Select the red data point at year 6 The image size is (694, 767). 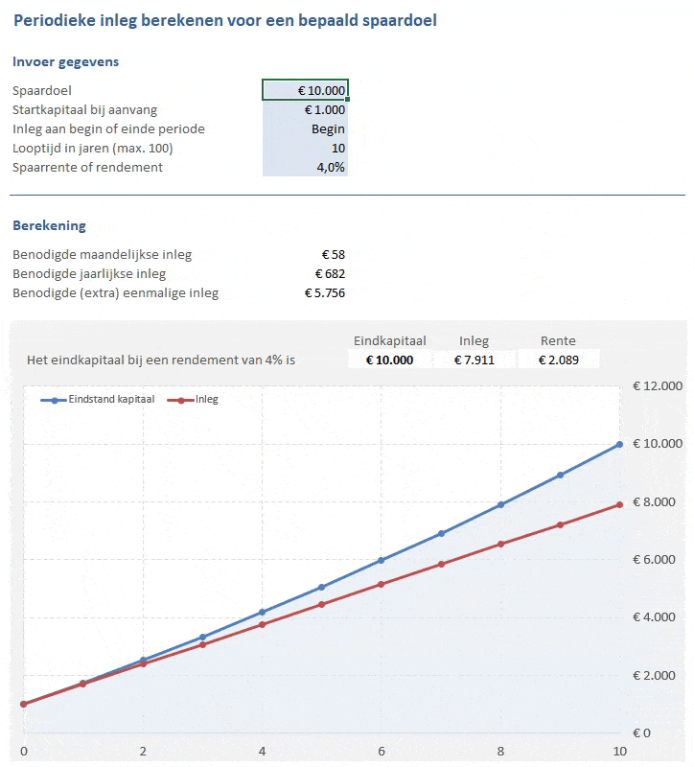381,584
